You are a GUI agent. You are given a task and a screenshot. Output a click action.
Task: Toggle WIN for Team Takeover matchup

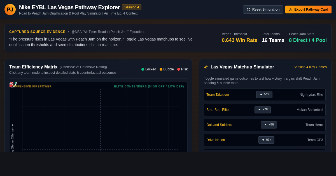[264, 95]
